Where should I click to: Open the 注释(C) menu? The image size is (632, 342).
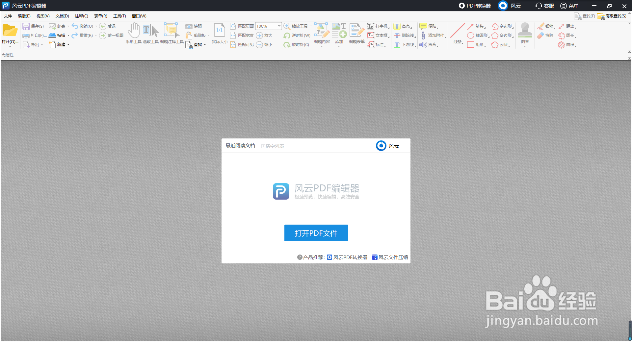click(x=81, y=16)
